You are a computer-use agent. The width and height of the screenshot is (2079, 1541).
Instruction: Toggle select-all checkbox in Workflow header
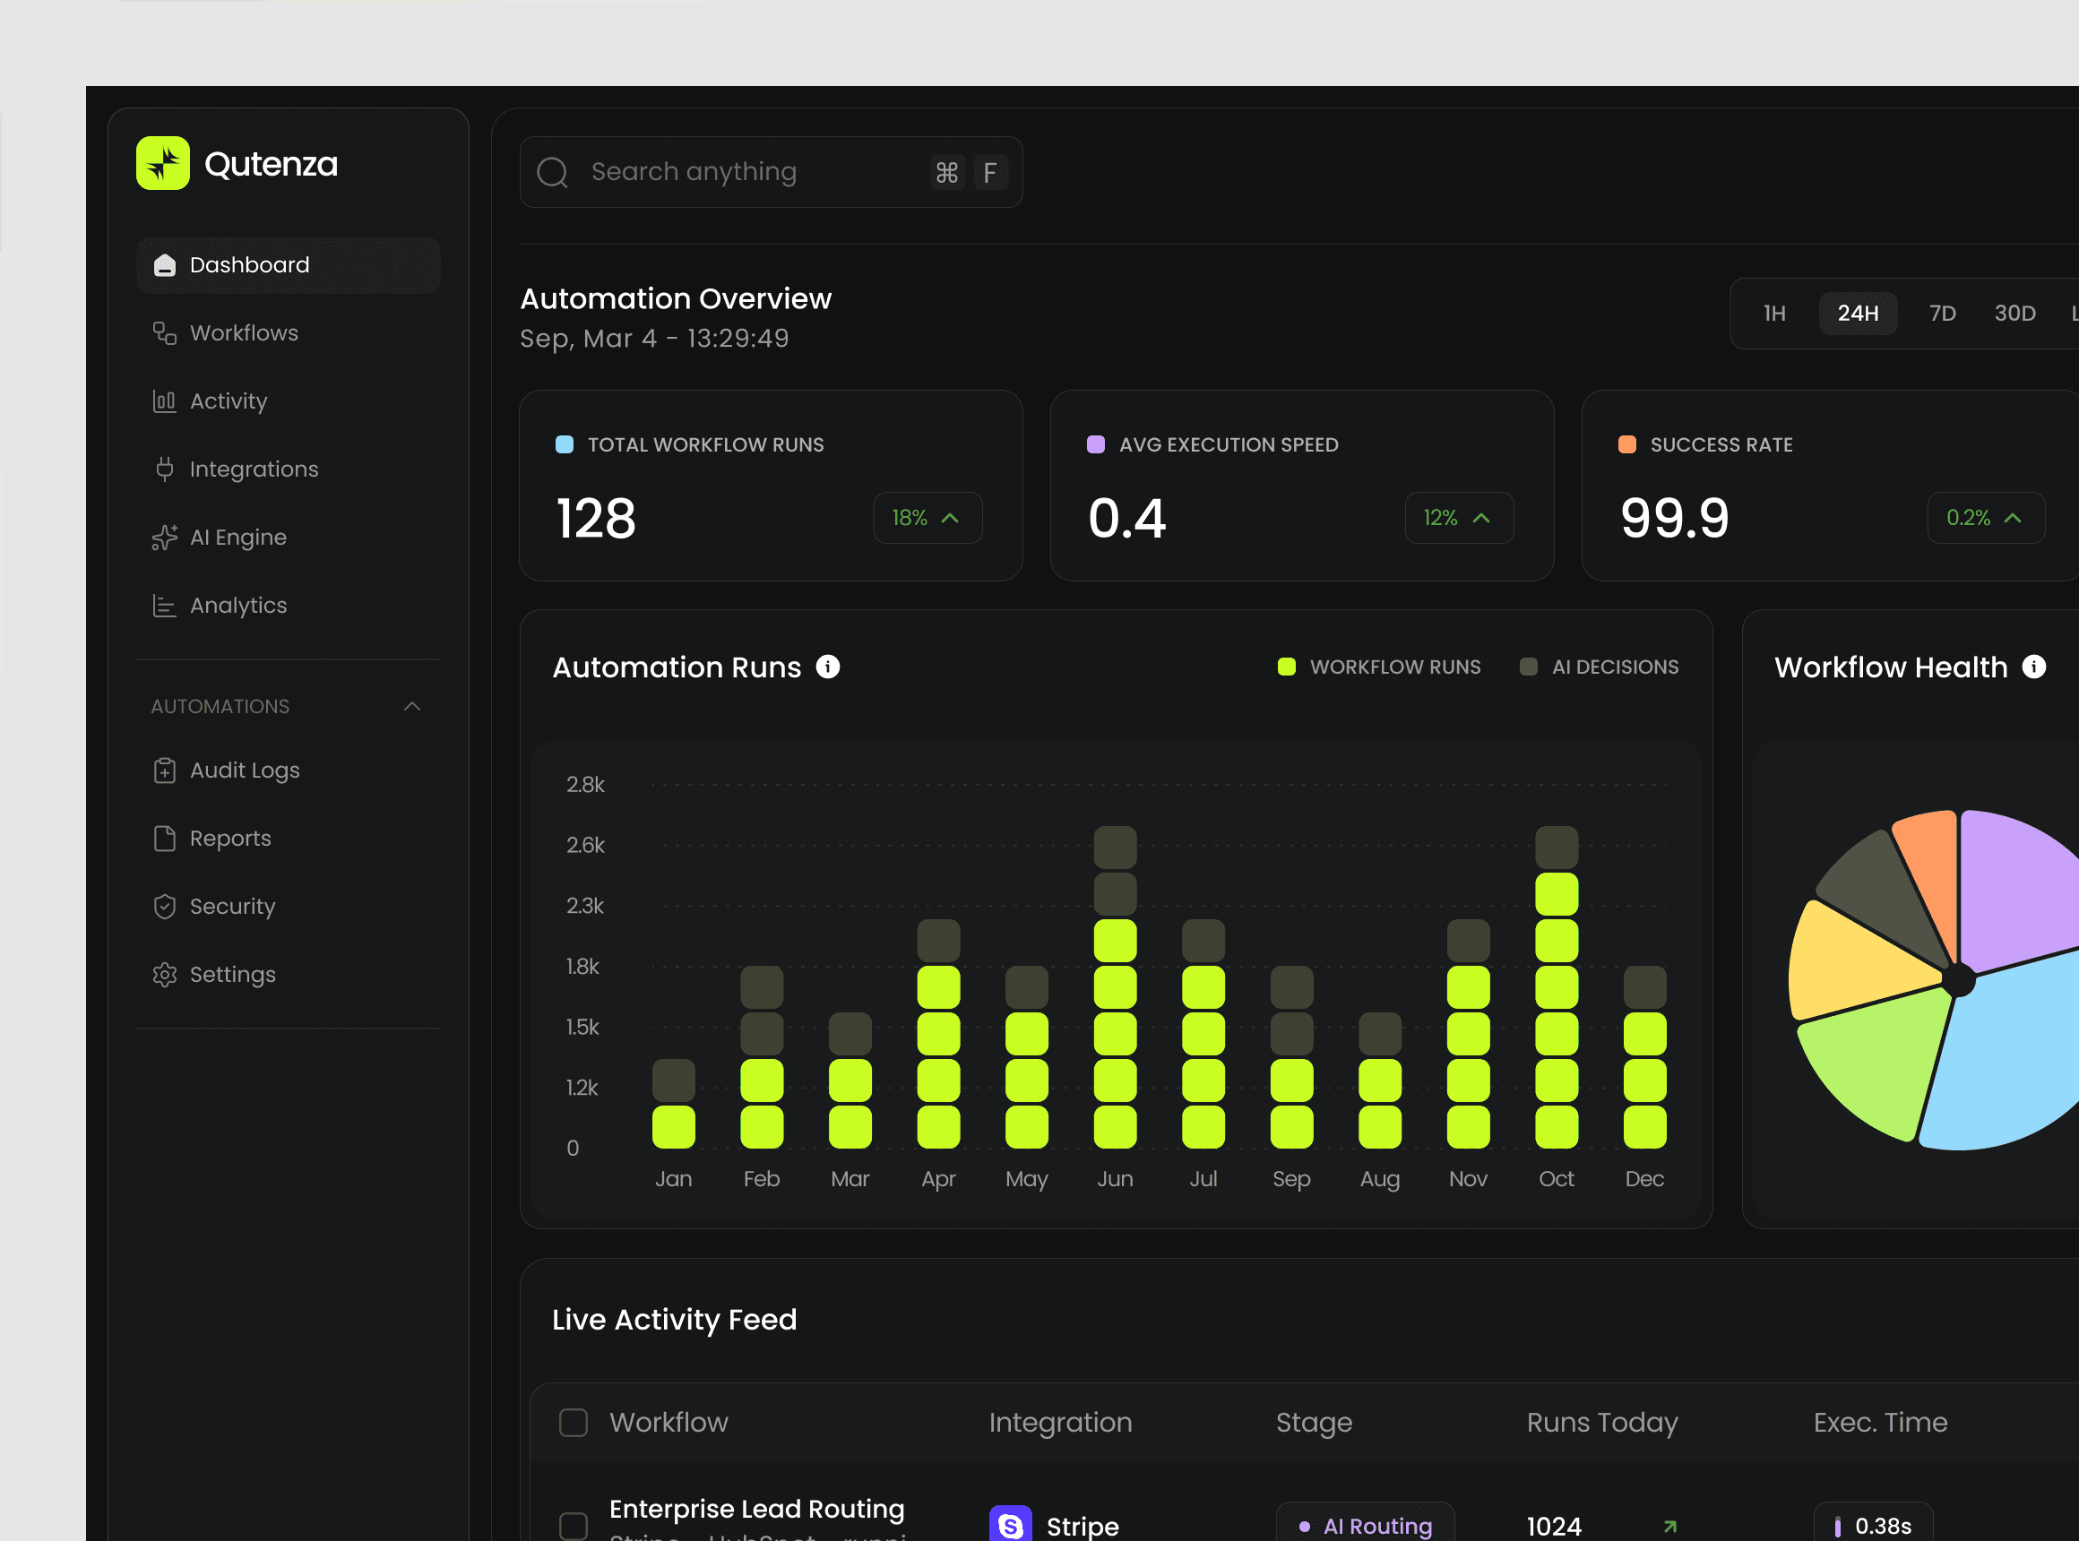click(x=573, y=1423)
